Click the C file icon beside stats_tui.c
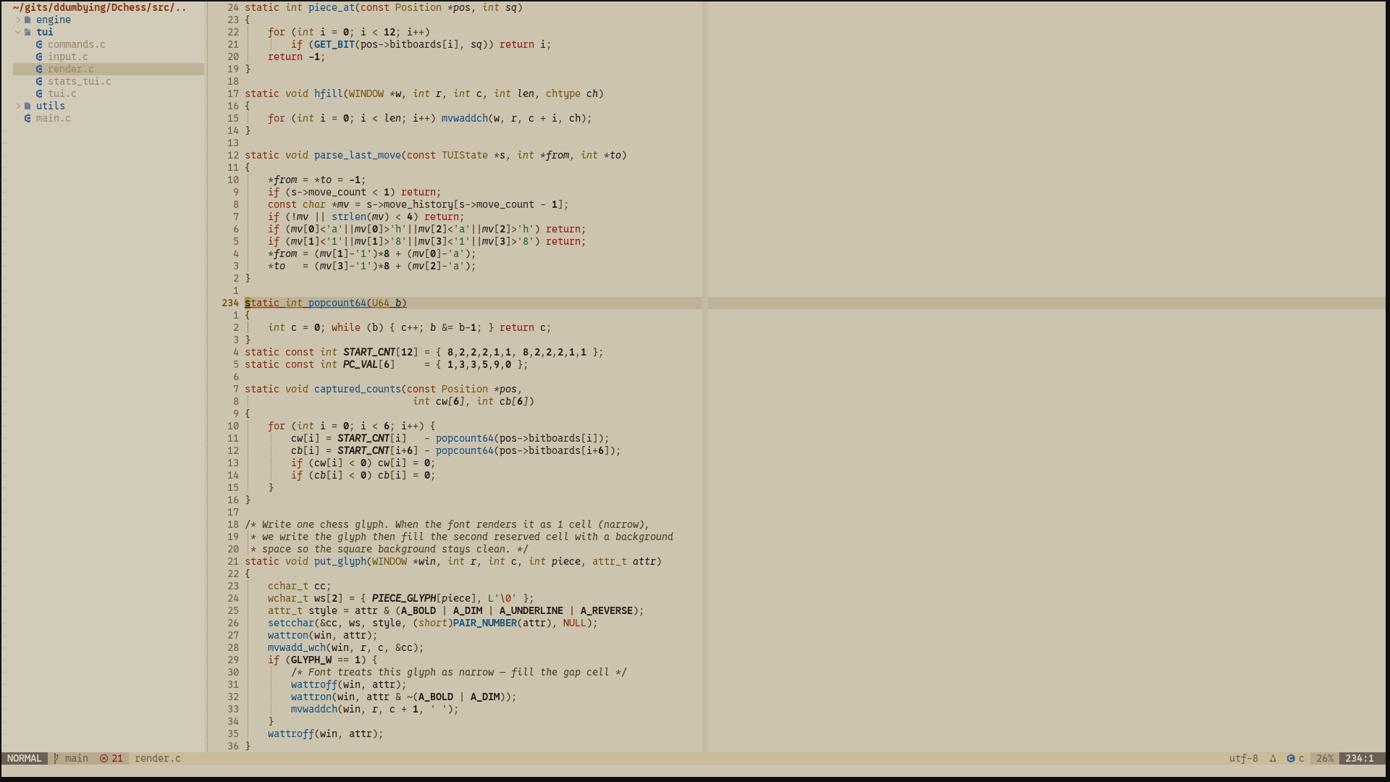 39,81
